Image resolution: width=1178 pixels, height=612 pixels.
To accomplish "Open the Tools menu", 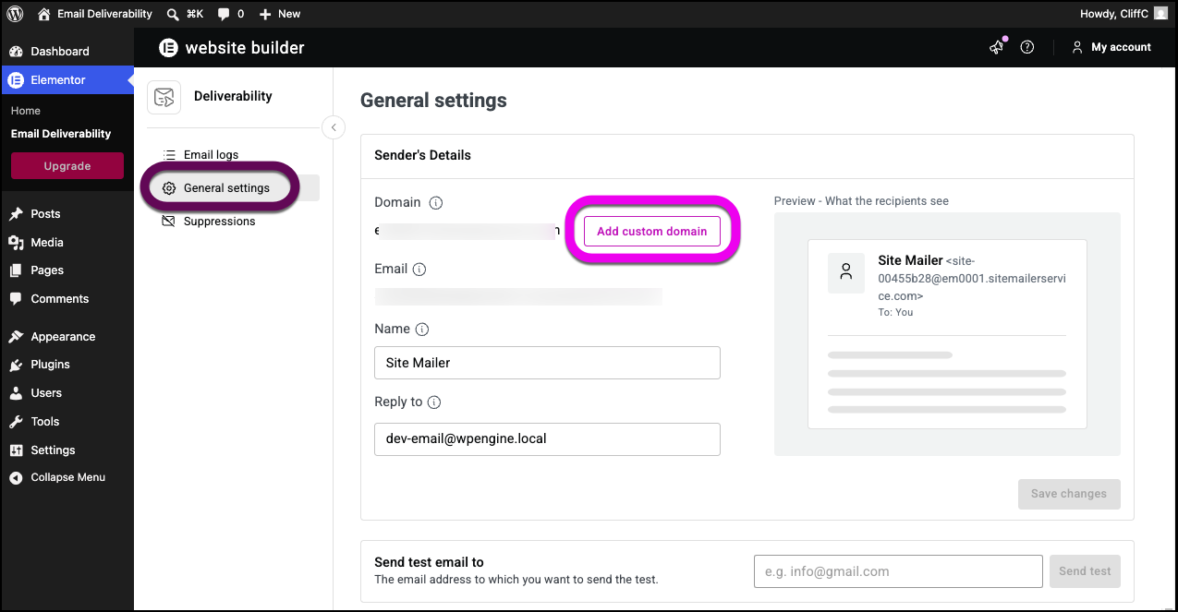I will [67, 422].
